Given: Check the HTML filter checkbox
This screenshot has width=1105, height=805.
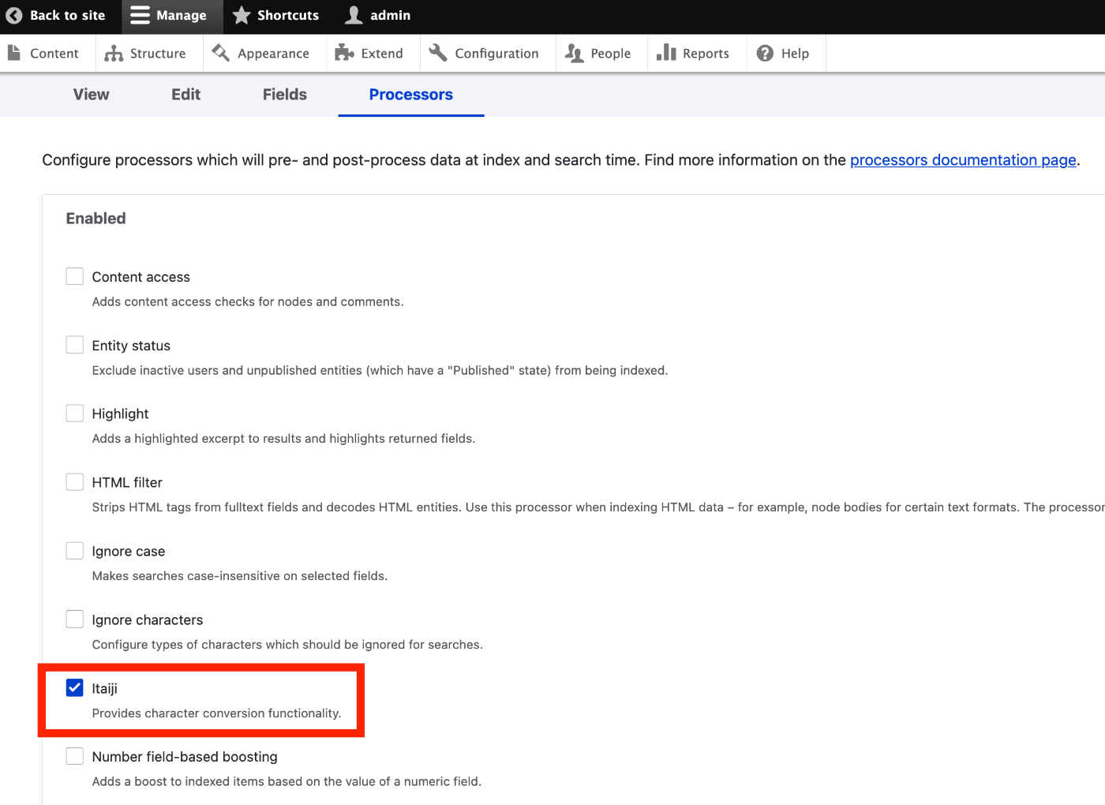Looking at the screenshot, I should [x=75, y=482].
